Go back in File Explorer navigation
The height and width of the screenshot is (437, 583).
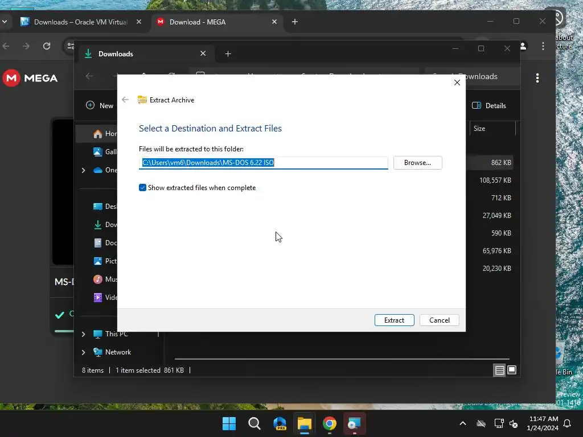(89, 76)
